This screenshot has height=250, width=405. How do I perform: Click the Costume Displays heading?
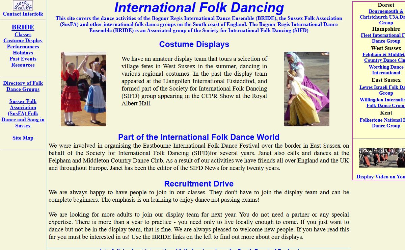[x=194, y=44]
